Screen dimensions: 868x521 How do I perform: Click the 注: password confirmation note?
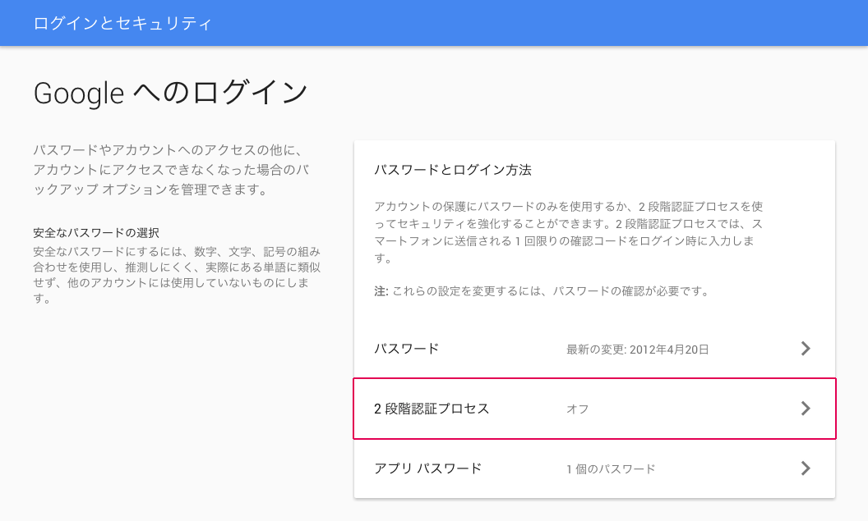coord(542,291)
